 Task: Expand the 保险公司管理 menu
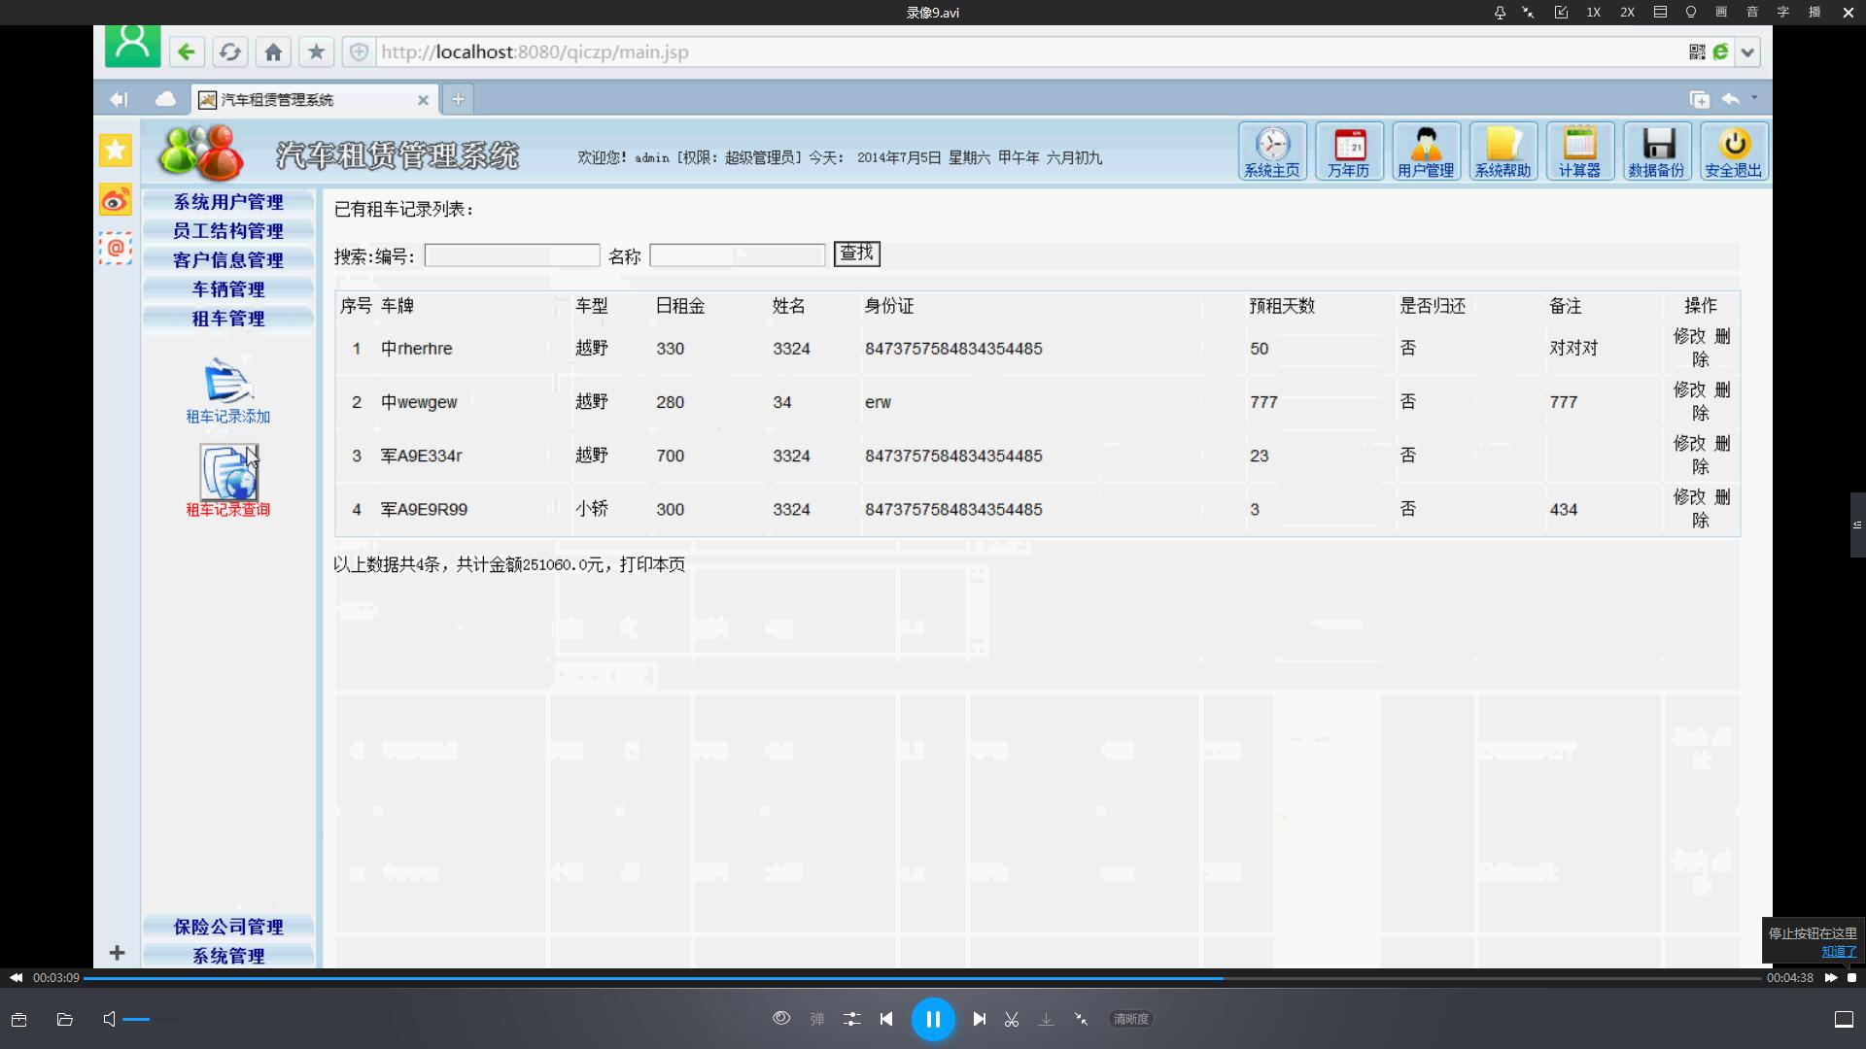[228, 927]
